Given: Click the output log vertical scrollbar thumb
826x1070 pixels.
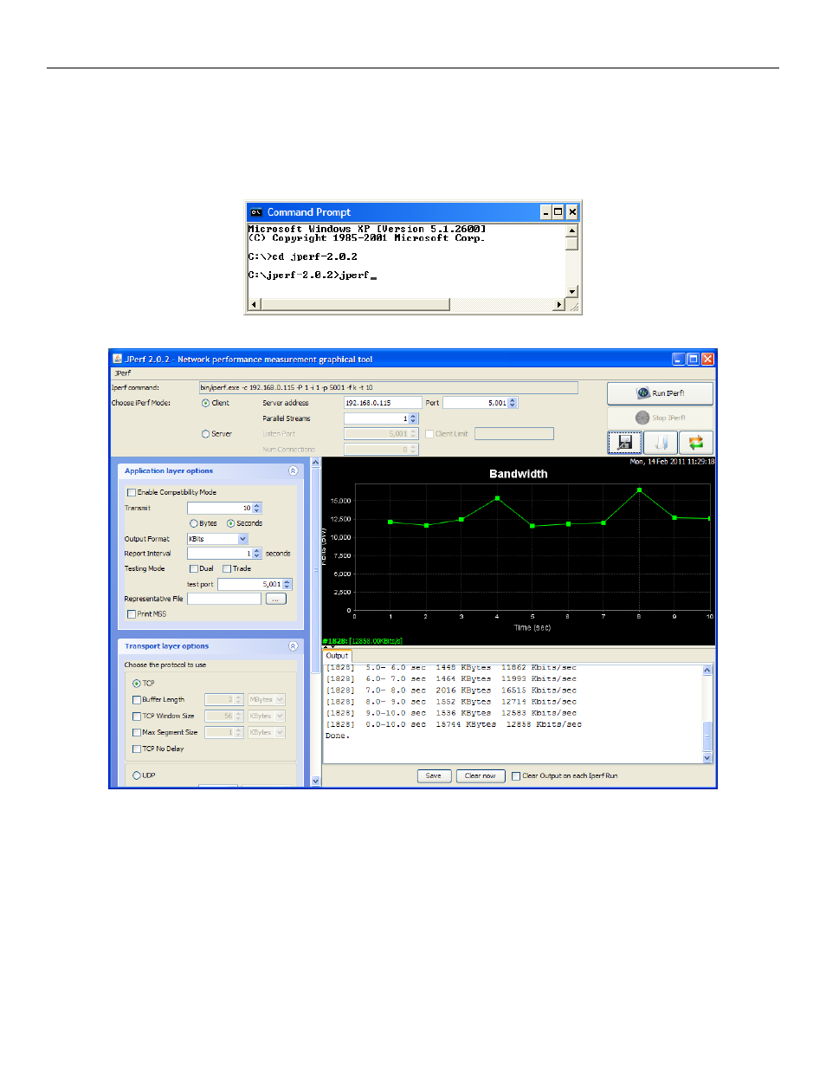Looking at the screenshot, I should click(x=707, y=735).
